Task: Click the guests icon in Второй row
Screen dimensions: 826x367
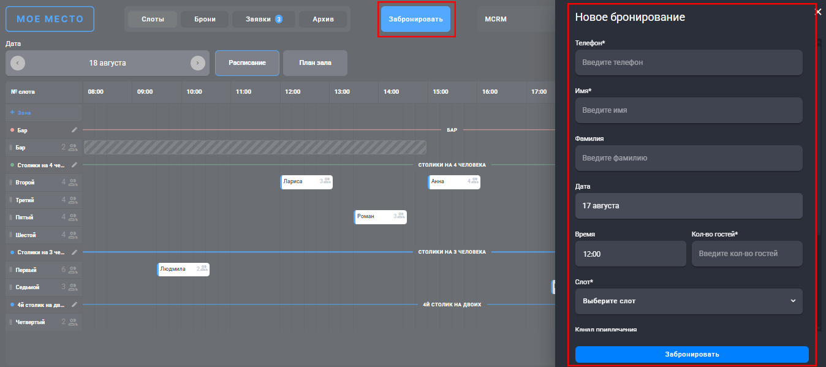Action: pos(74,183)
